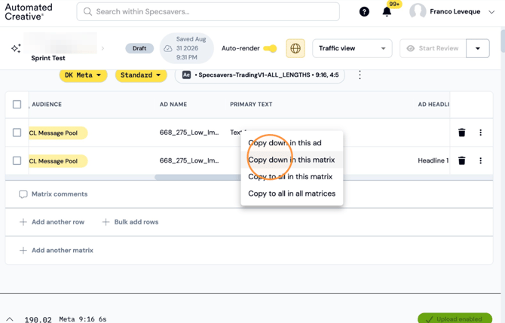Open the DK Meta dropdown
Image resolution: width=505 pixels, height=323 pixels.
pos(83,75)
